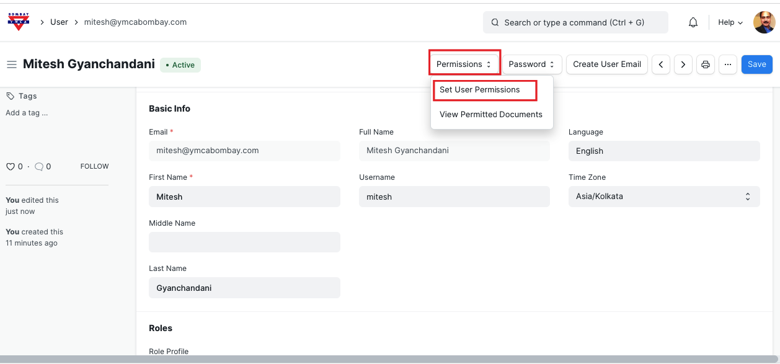This screenshot has height=364, width=780.
Task: Click into the Middle Name field
Action: click(244, 242)
